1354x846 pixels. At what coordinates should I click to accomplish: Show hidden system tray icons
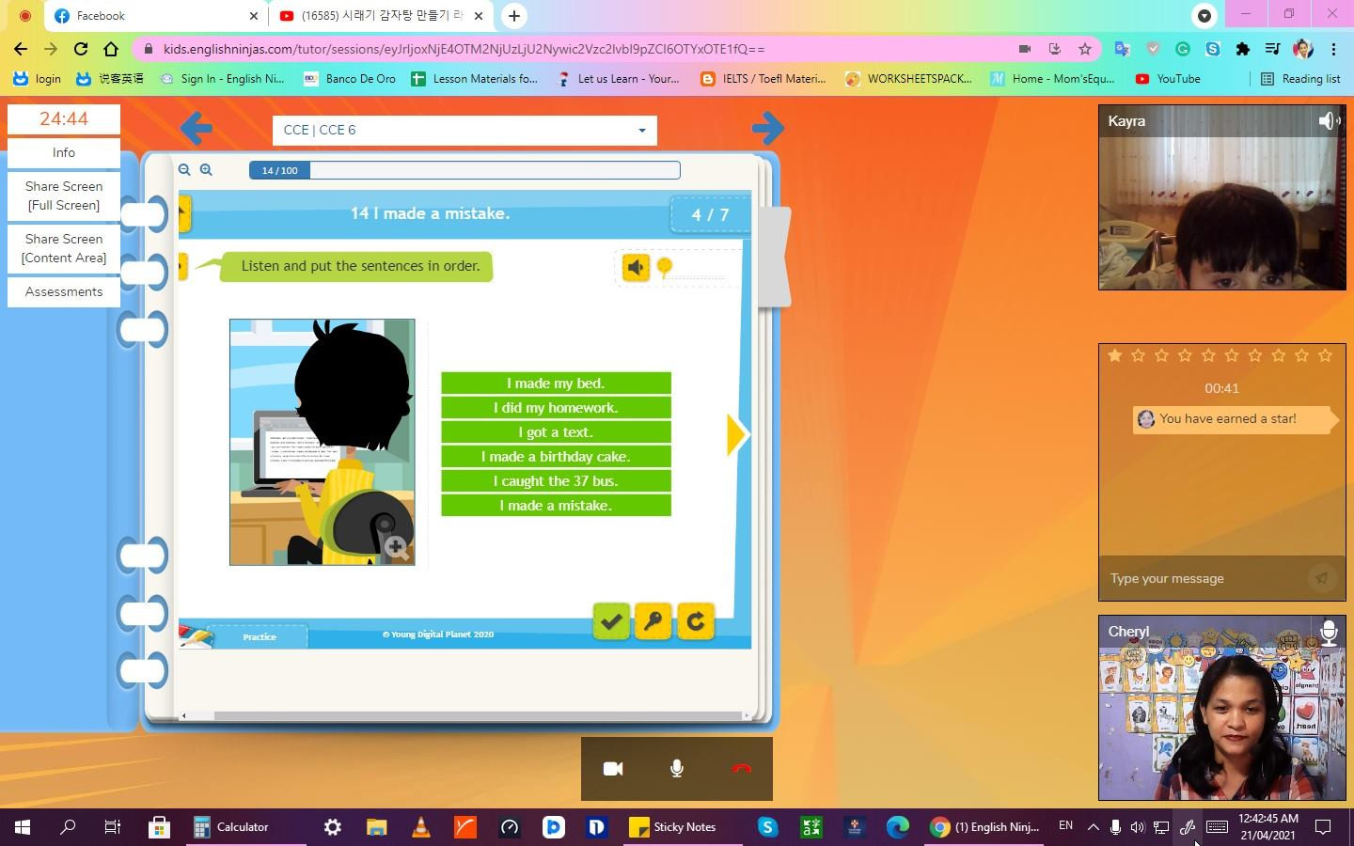(1093, 827)
